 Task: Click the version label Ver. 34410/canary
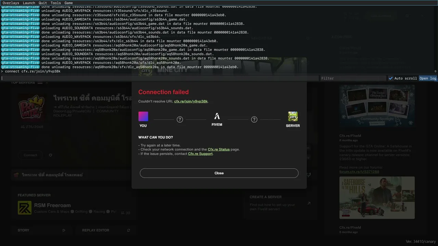[421, 242]
